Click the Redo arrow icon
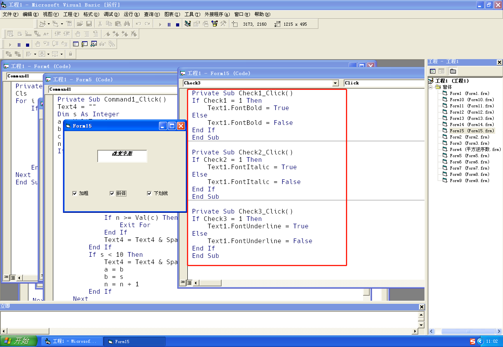Image resolution: width=503 pixels, height=347 pixels. (x=147, y=24)
